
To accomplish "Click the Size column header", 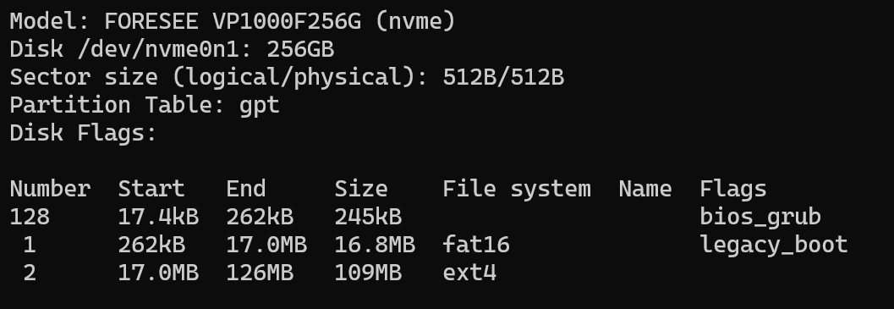I will (361, 189).
